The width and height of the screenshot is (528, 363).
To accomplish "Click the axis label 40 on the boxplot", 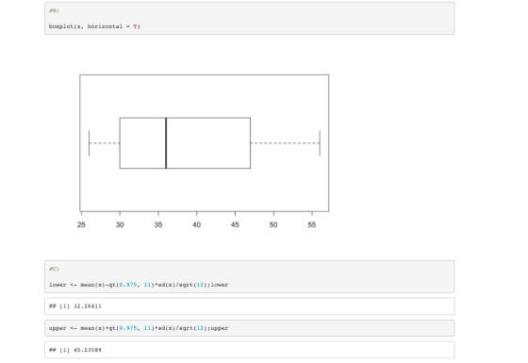I will [197, 224].
